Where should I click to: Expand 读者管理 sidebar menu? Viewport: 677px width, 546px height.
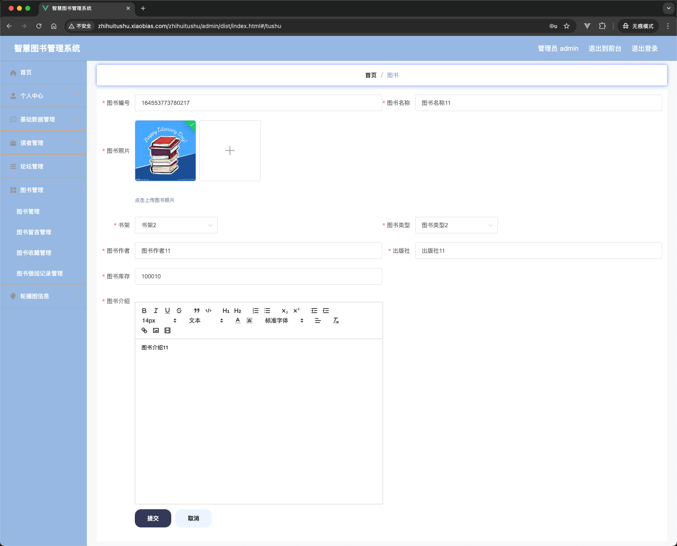tap(43, 143)
